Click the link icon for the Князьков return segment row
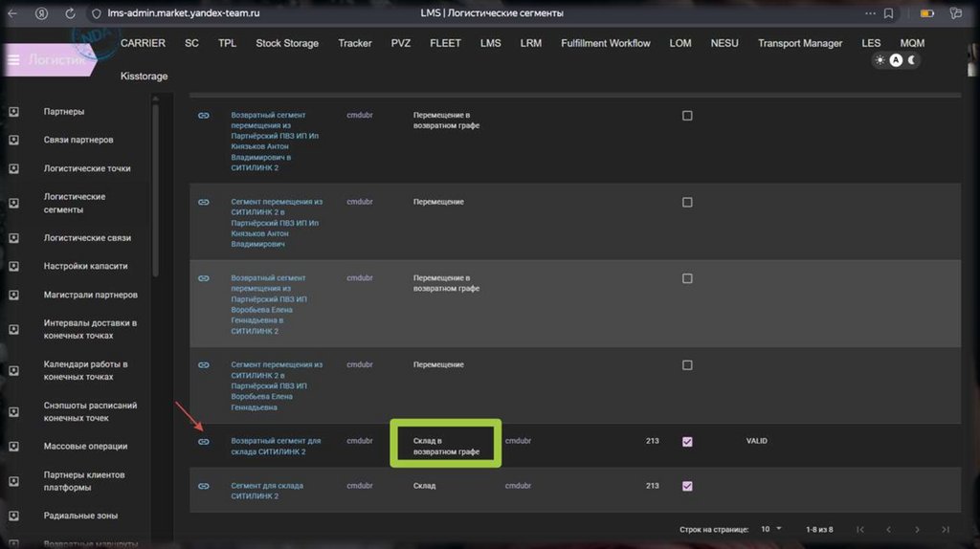 [204, 116]
